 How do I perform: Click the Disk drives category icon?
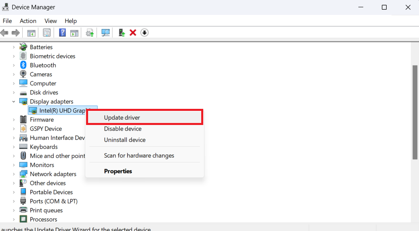pyautogui.click(x=23, y=93)
